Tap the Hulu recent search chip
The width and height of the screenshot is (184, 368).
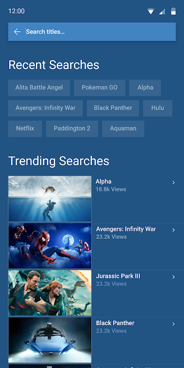point(157,108)
